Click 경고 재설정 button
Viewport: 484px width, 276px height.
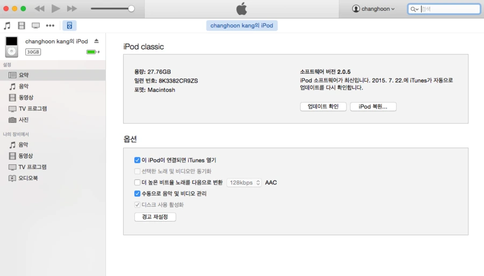(155, 216)
